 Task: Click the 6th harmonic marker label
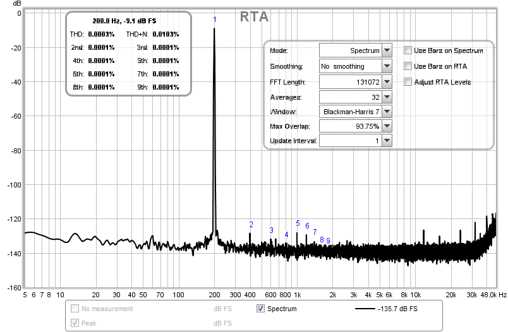coord(307,225)
